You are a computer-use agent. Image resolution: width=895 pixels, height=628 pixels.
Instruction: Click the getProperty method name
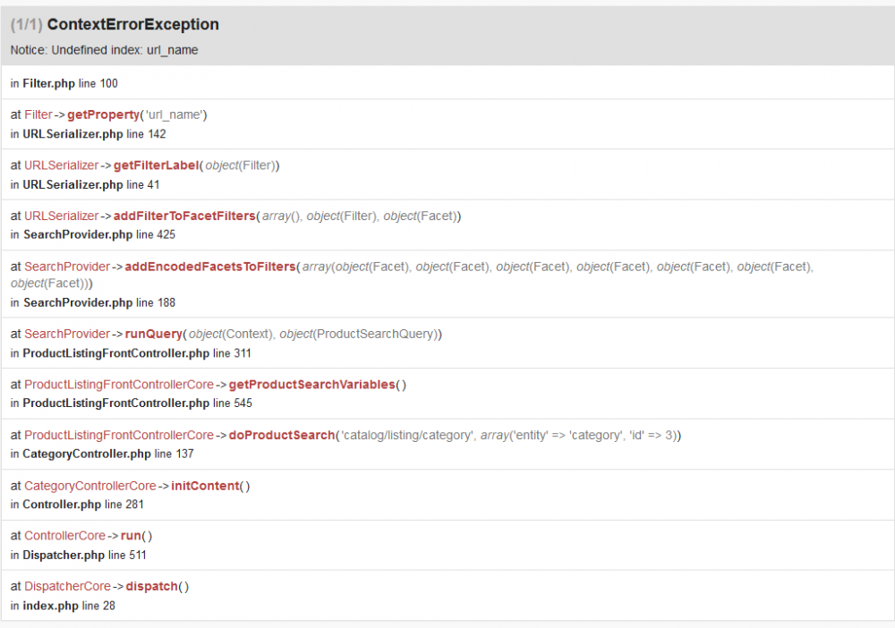(x=103, y=115)
